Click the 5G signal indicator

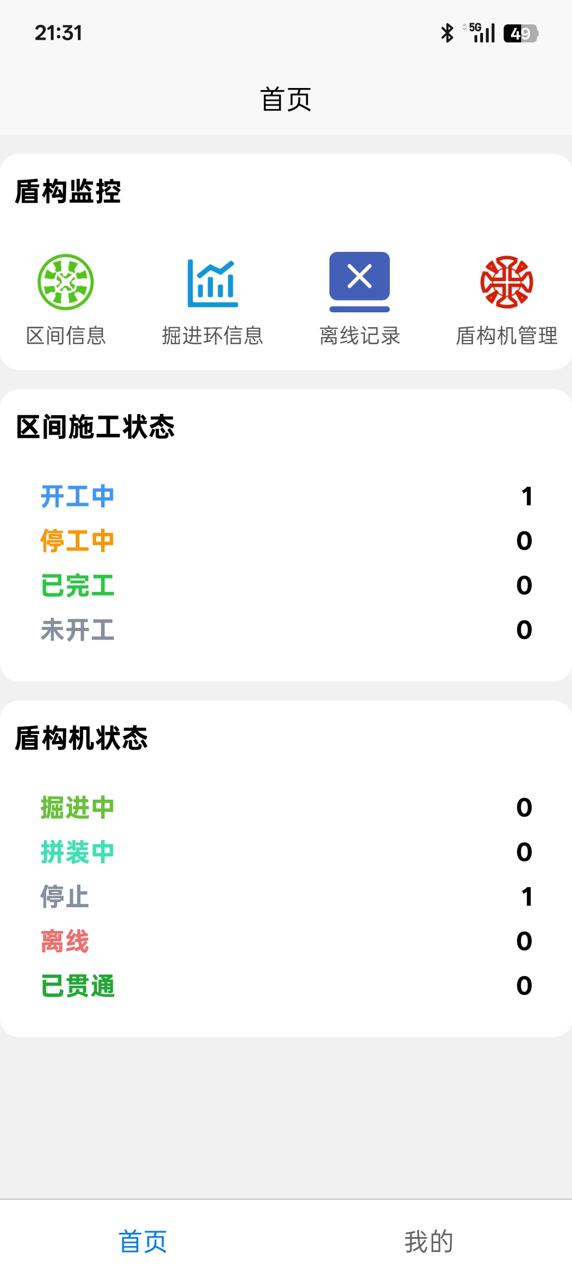(478, 32)
